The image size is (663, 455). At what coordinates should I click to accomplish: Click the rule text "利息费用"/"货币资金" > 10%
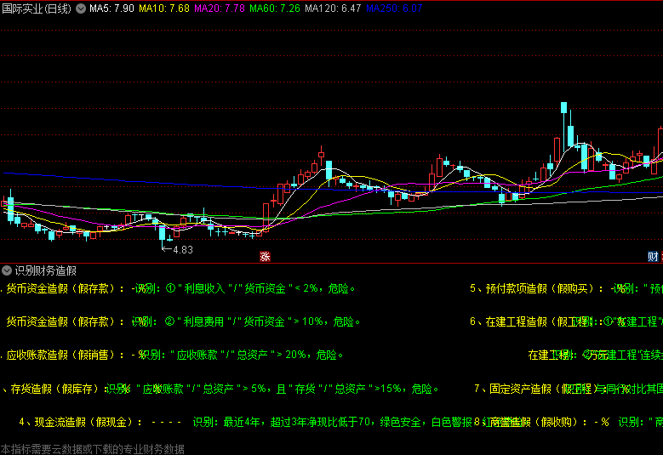tap(249, 322)
